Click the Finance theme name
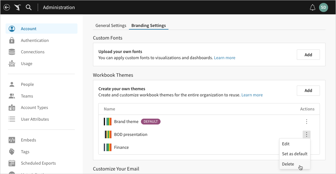 (121, 147)
